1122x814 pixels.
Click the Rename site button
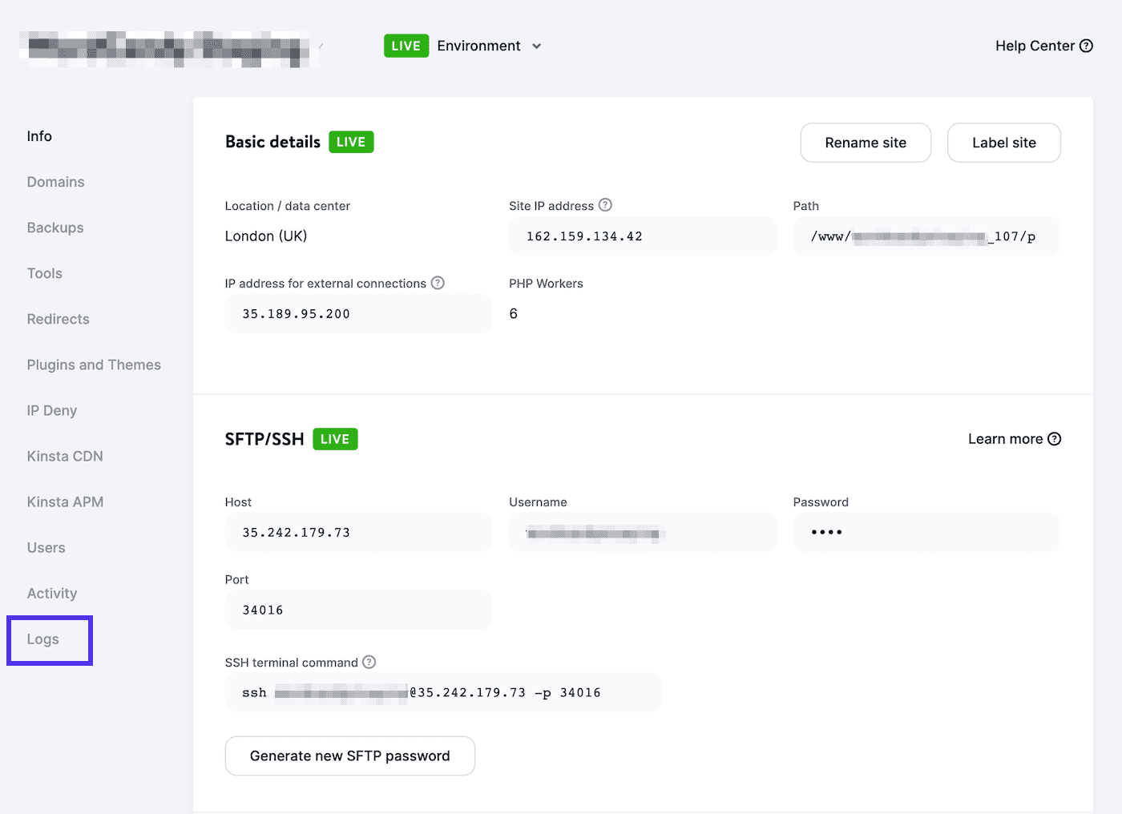tap(866, 143)
